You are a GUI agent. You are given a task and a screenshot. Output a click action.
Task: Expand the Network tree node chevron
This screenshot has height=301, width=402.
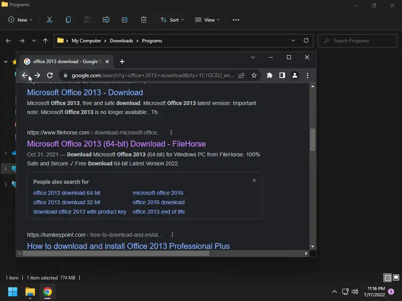tap(5, 184)
